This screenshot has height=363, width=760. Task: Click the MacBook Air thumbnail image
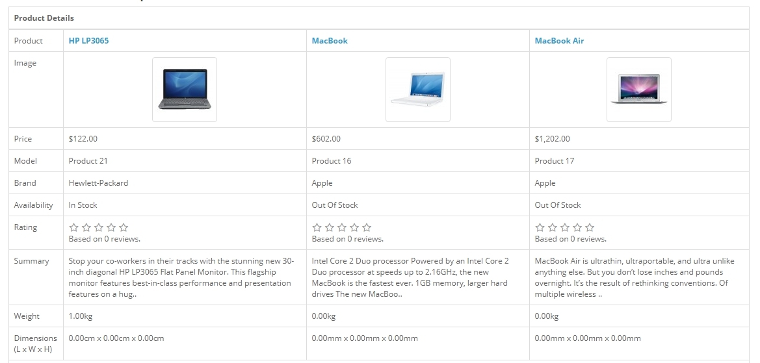pos(639,90)
